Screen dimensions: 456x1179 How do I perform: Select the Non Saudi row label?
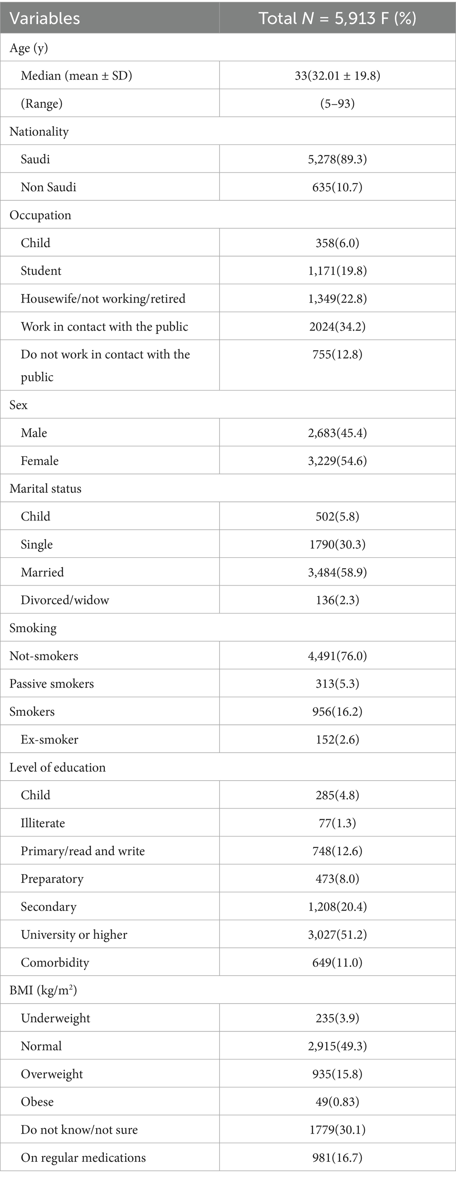coord(49,187)
